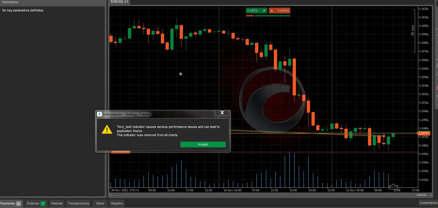
Task: Click the '23:00' time axis label
Action: tap(331, 190)
